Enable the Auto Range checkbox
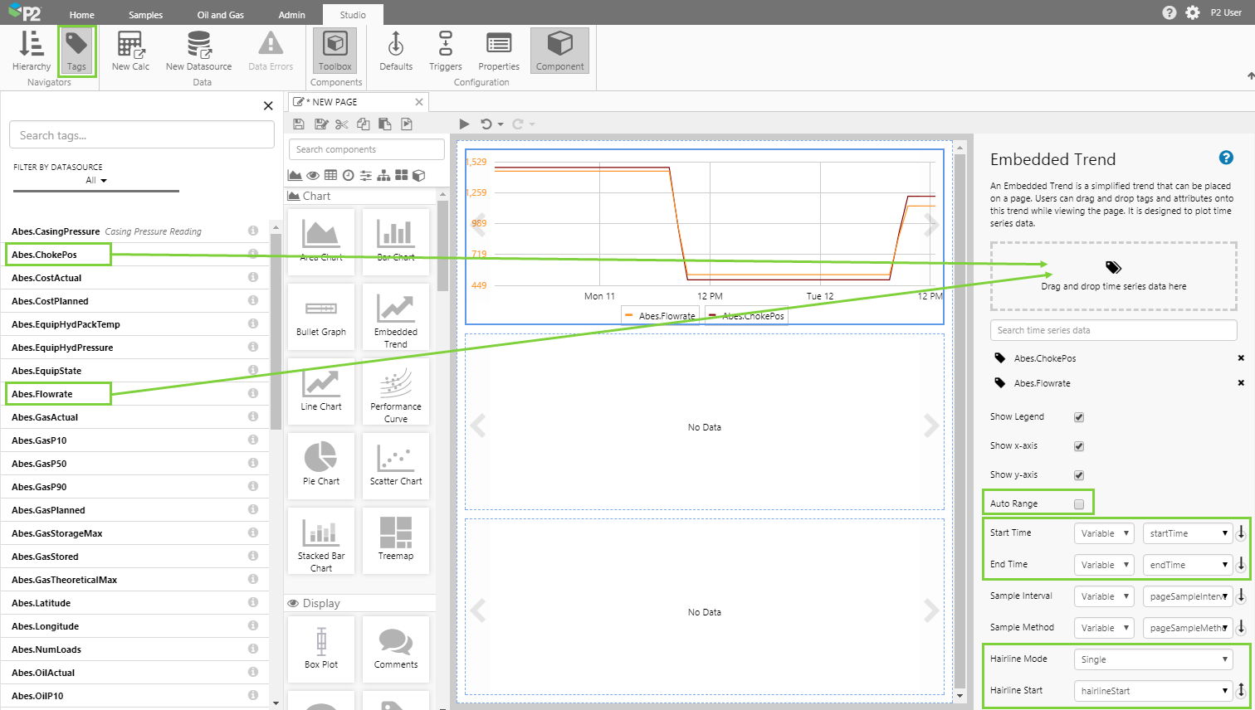The image size is (1255, 710). click(x=1079, y=504)
